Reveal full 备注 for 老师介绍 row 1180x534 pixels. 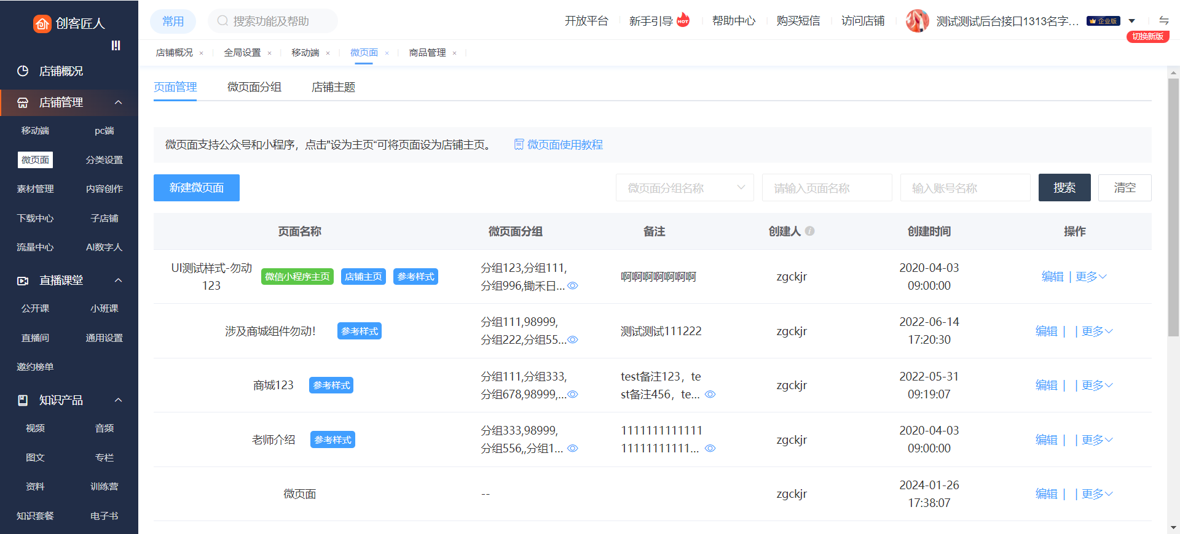[710, 449]
